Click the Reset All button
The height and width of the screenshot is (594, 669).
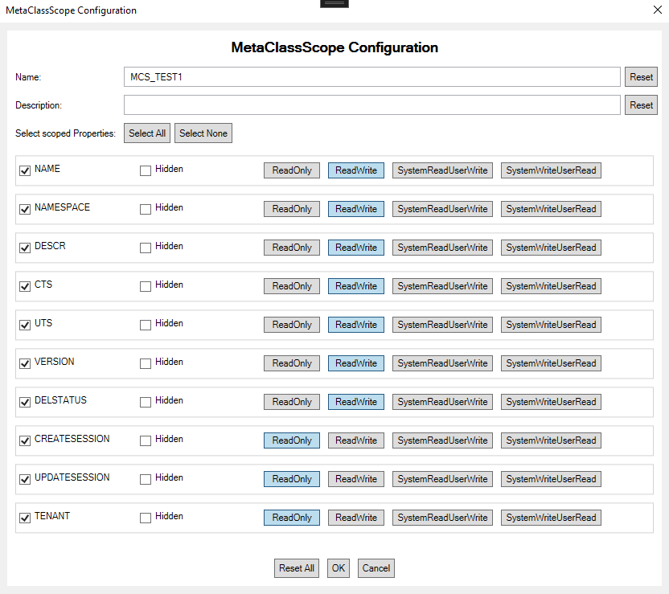(296, 567)
